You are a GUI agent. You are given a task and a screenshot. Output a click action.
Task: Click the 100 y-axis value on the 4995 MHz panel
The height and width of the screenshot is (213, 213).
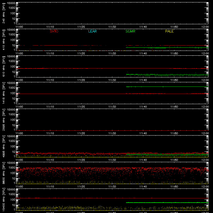(13, 146)
